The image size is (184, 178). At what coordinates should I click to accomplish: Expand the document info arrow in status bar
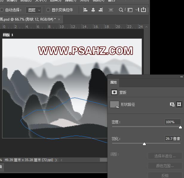click(x=56, y=160)
